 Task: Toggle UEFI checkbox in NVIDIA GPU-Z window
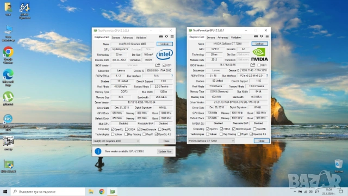point(259,65)
